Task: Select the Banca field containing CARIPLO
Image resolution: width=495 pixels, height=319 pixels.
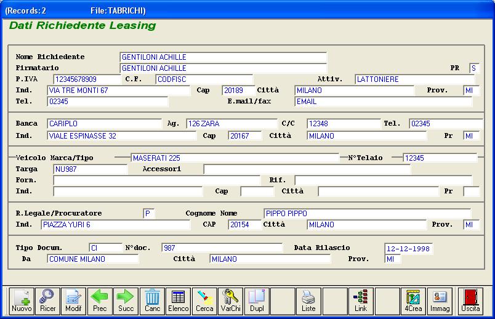Action: (x=103, y=124)
